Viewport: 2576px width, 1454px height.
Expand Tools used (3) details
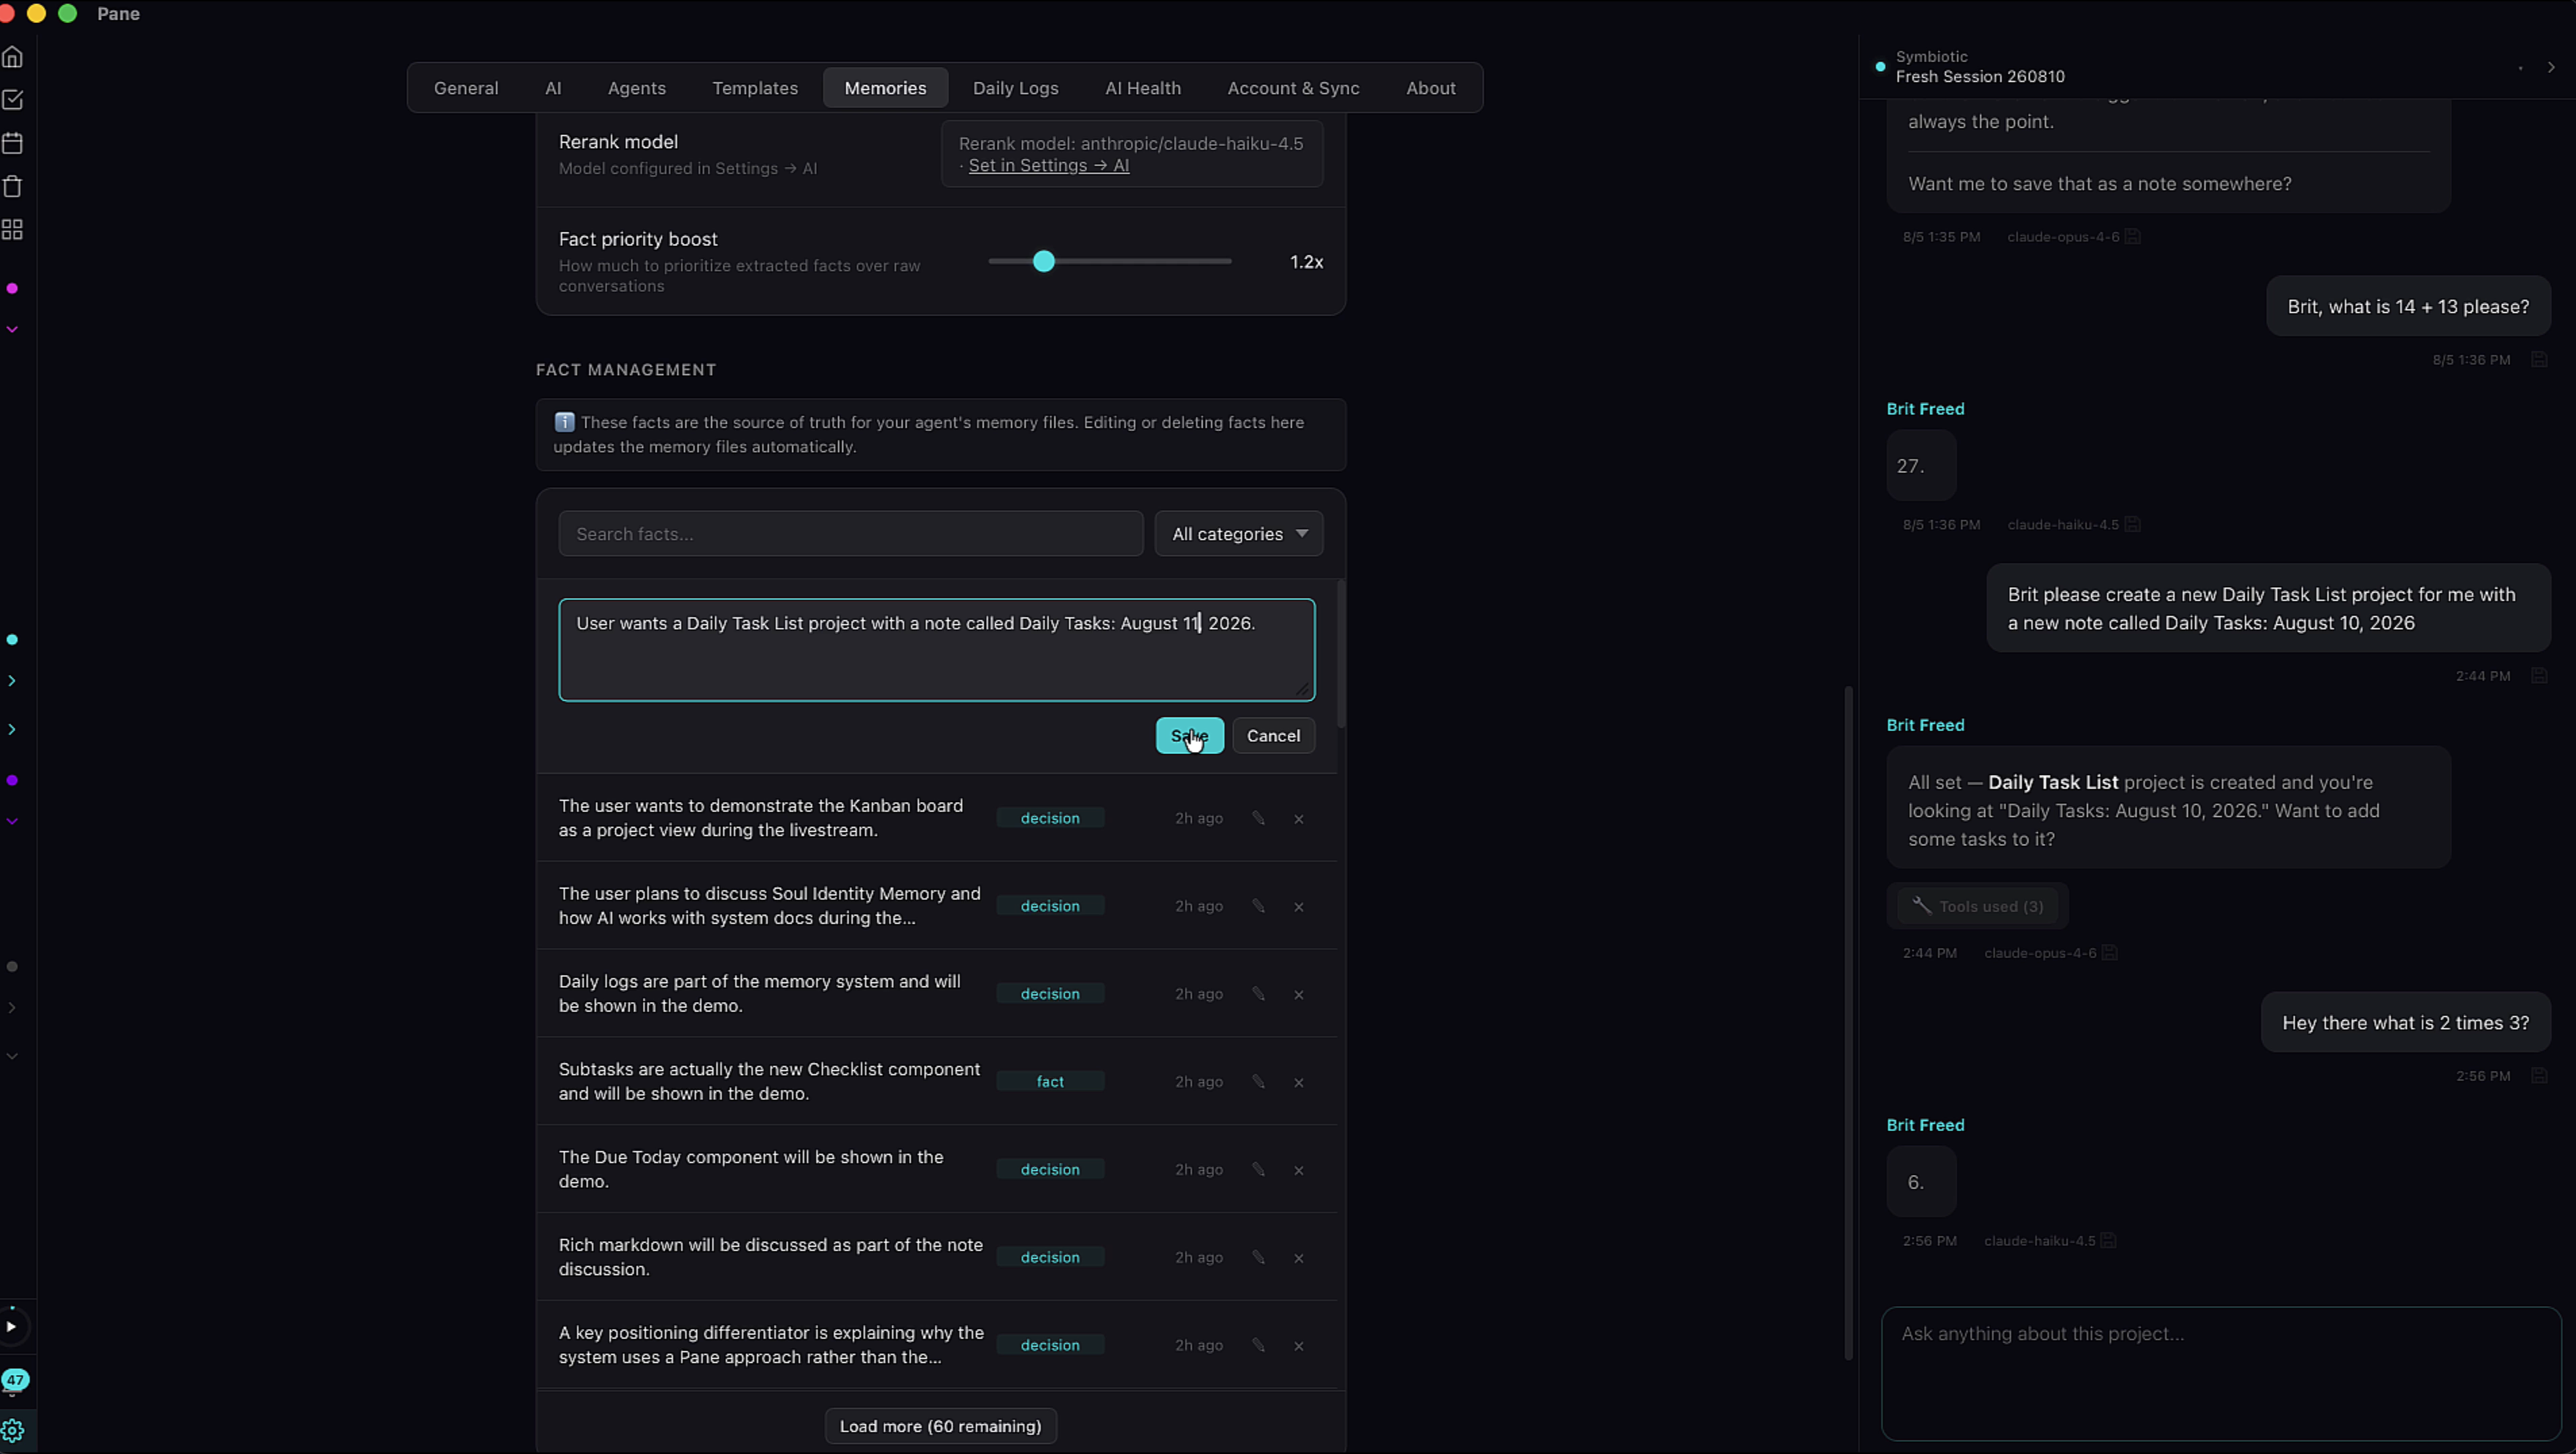point(1978,906)
